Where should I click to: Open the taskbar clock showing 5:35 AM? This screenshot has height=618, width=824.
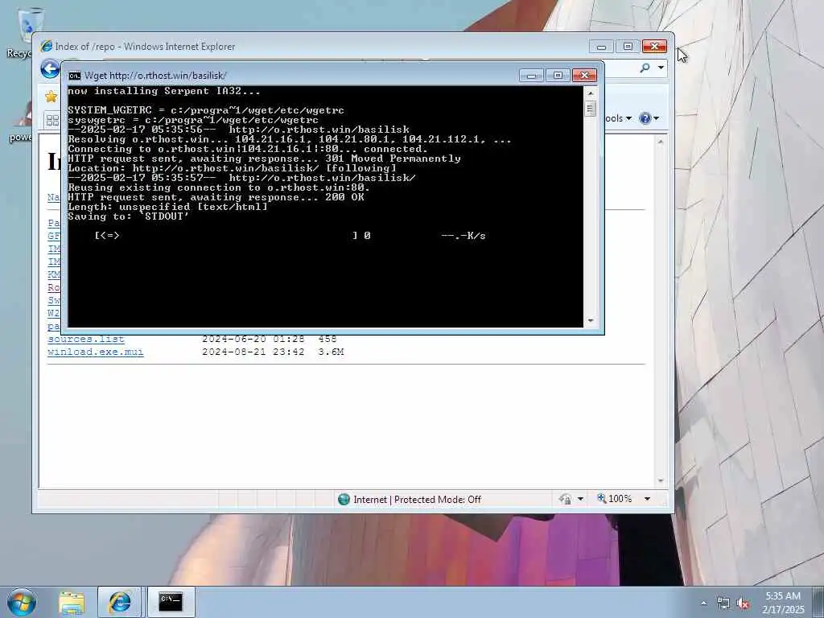[x=783, y=603]
